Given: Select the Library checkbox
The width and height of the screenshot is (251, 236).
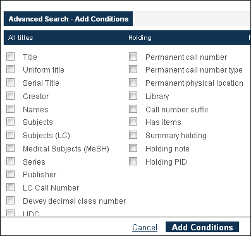Looking at the screenshot, I should click(133, 96).
